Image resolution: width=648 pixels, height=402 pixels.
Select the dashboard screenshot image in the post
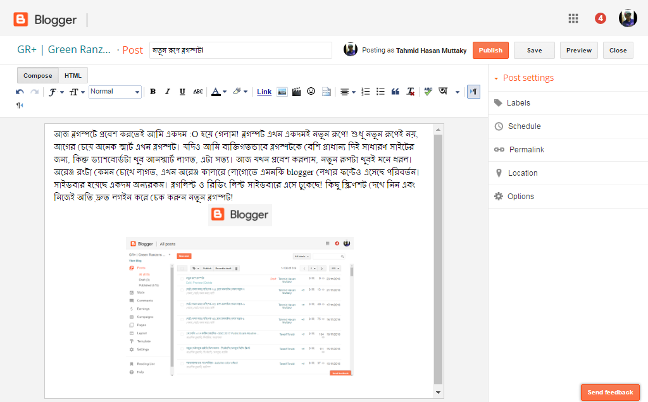click(240, 307)
